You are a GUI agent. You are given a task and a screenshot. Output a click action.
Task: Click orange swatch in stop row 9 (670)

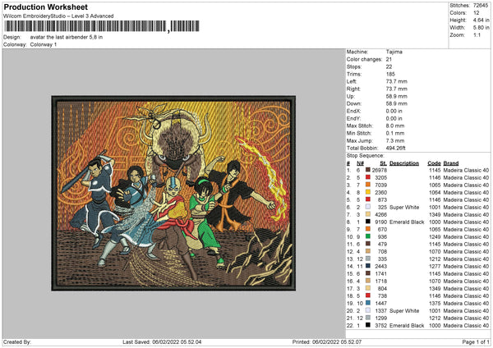tap(367, 229)
